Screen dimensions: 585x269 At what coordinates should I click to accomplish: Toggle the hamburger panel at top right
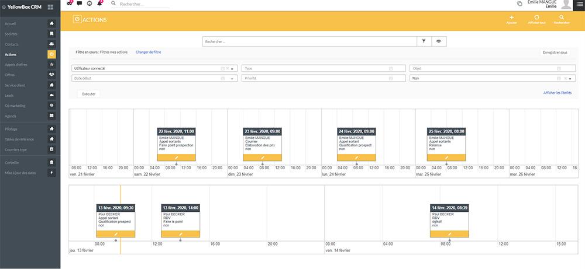pos(579,4)
